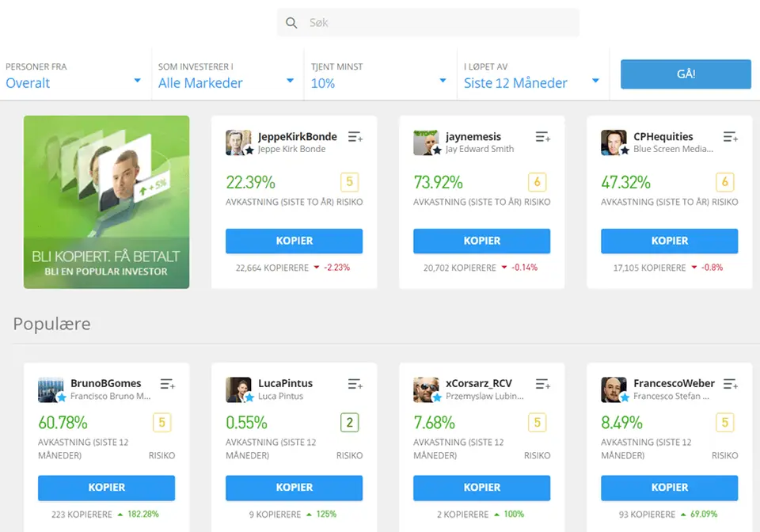Open the JeppeKirkBonde profile name
The height and width of the screenshot is (532, 760).
(x=297, y=137)
